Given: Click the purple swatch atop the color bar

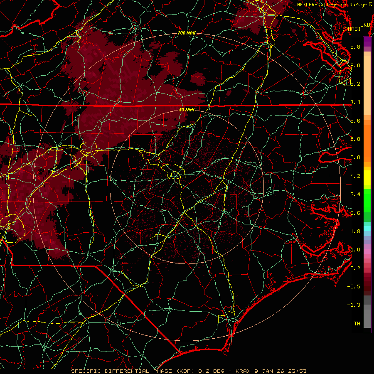Looking at the screenshot, I should coord(367,42).
